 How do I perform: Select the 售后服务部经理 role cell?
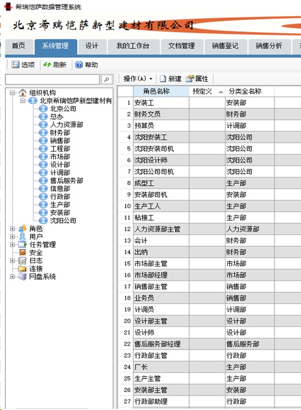click(x=161, y=344)
